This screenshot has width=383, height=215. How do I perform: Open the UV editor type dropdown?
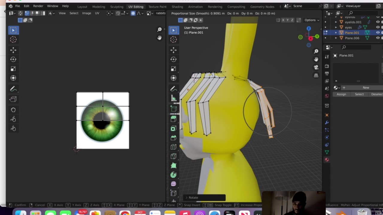[12, 13]
